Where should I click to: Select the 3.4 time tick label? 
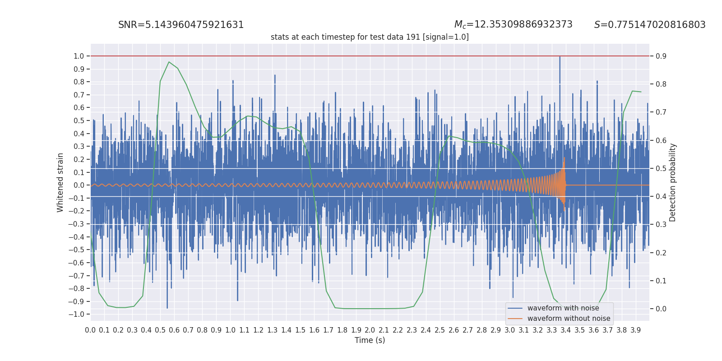point(565,330)
